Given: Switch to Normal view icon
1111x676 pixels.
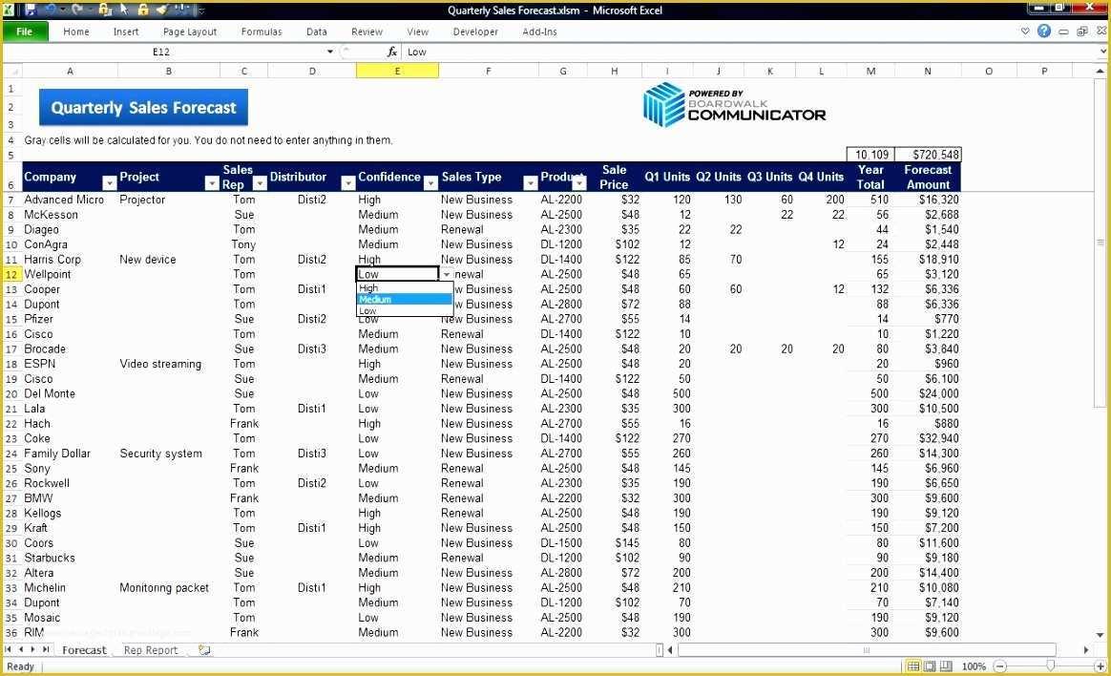Looking at the screenshot, I should coord(913,666).
